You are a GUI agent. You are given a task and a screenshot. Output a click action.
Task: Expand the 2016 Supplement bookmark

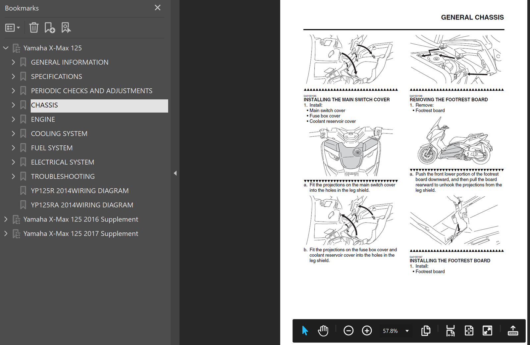[x=6, y=219]
